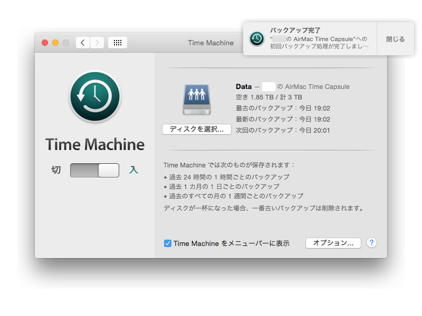Toggle the Time Machine on/off switch
The width and height of the screenshot is (422, 316).
(95, 170)
